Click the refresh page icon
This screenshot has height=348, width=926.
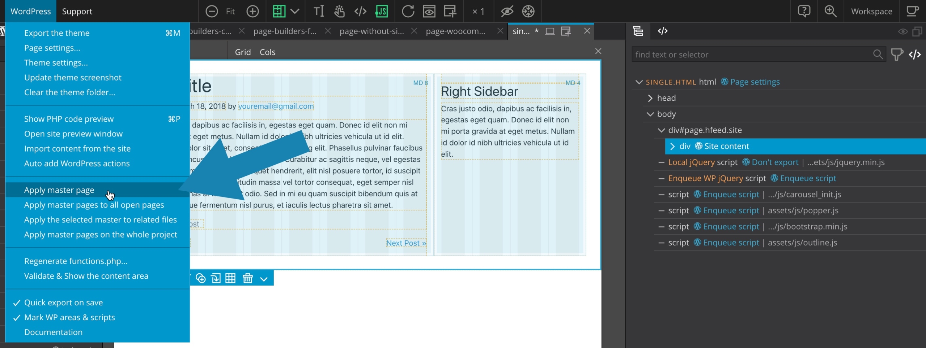tap(408, 11)
